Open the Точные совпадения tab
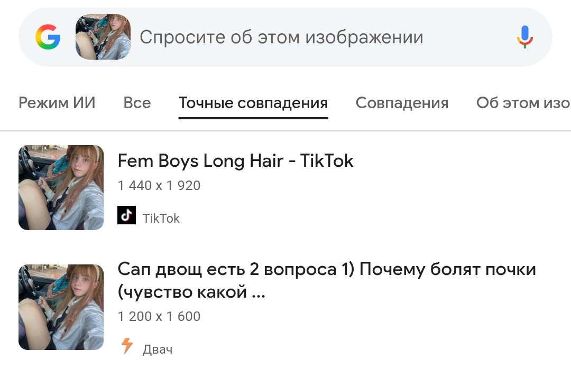Viewport: 571px width, 370px height. click(x=253, y=103)
